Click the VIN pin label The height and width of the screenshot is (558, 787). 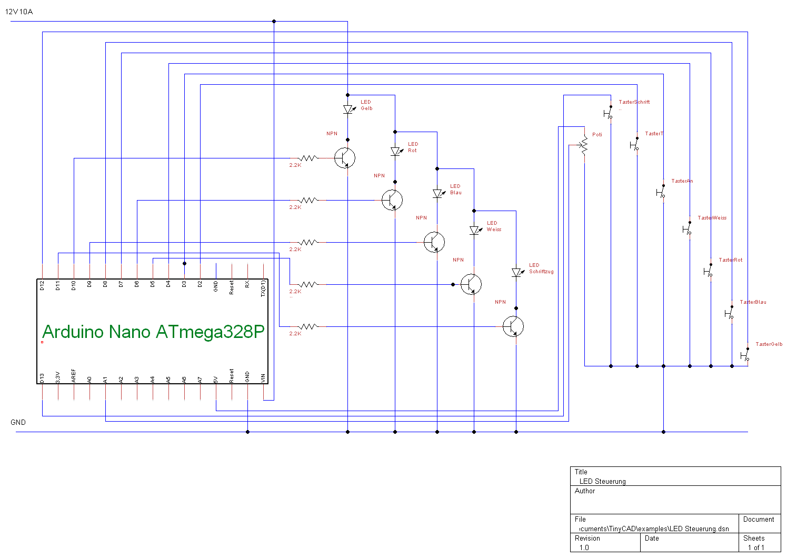pyautogui.click(x=263, y=378)
